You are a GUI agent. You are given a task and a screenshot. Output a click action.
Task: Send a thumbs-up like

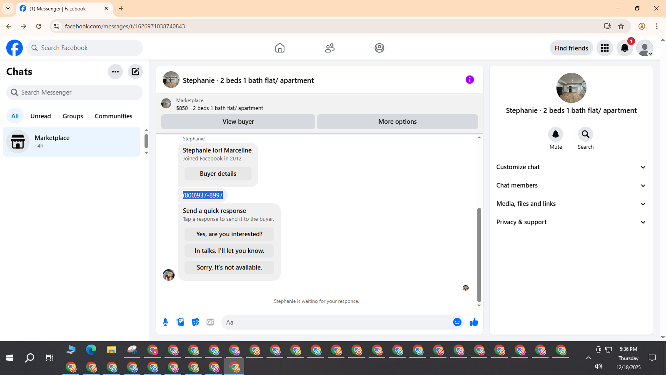474,322
